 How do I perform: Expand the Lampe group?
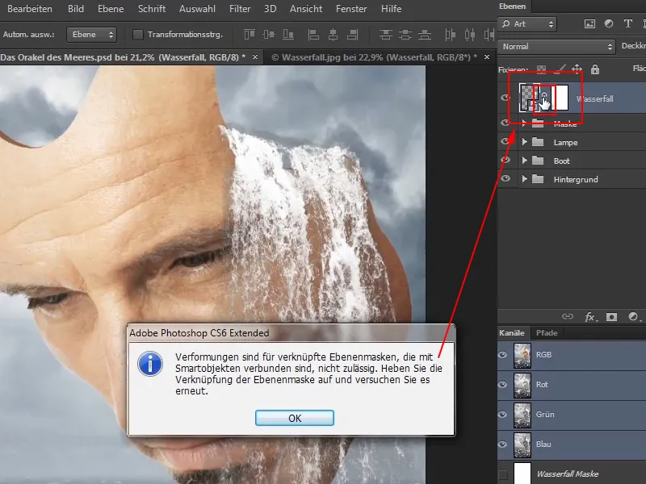[524, 142]
